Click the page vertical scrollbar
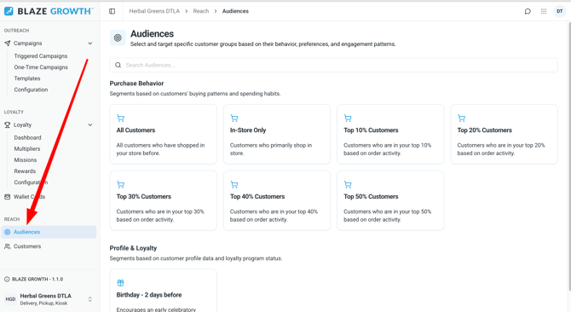The image size is (571, 312). tap(568, 157)
